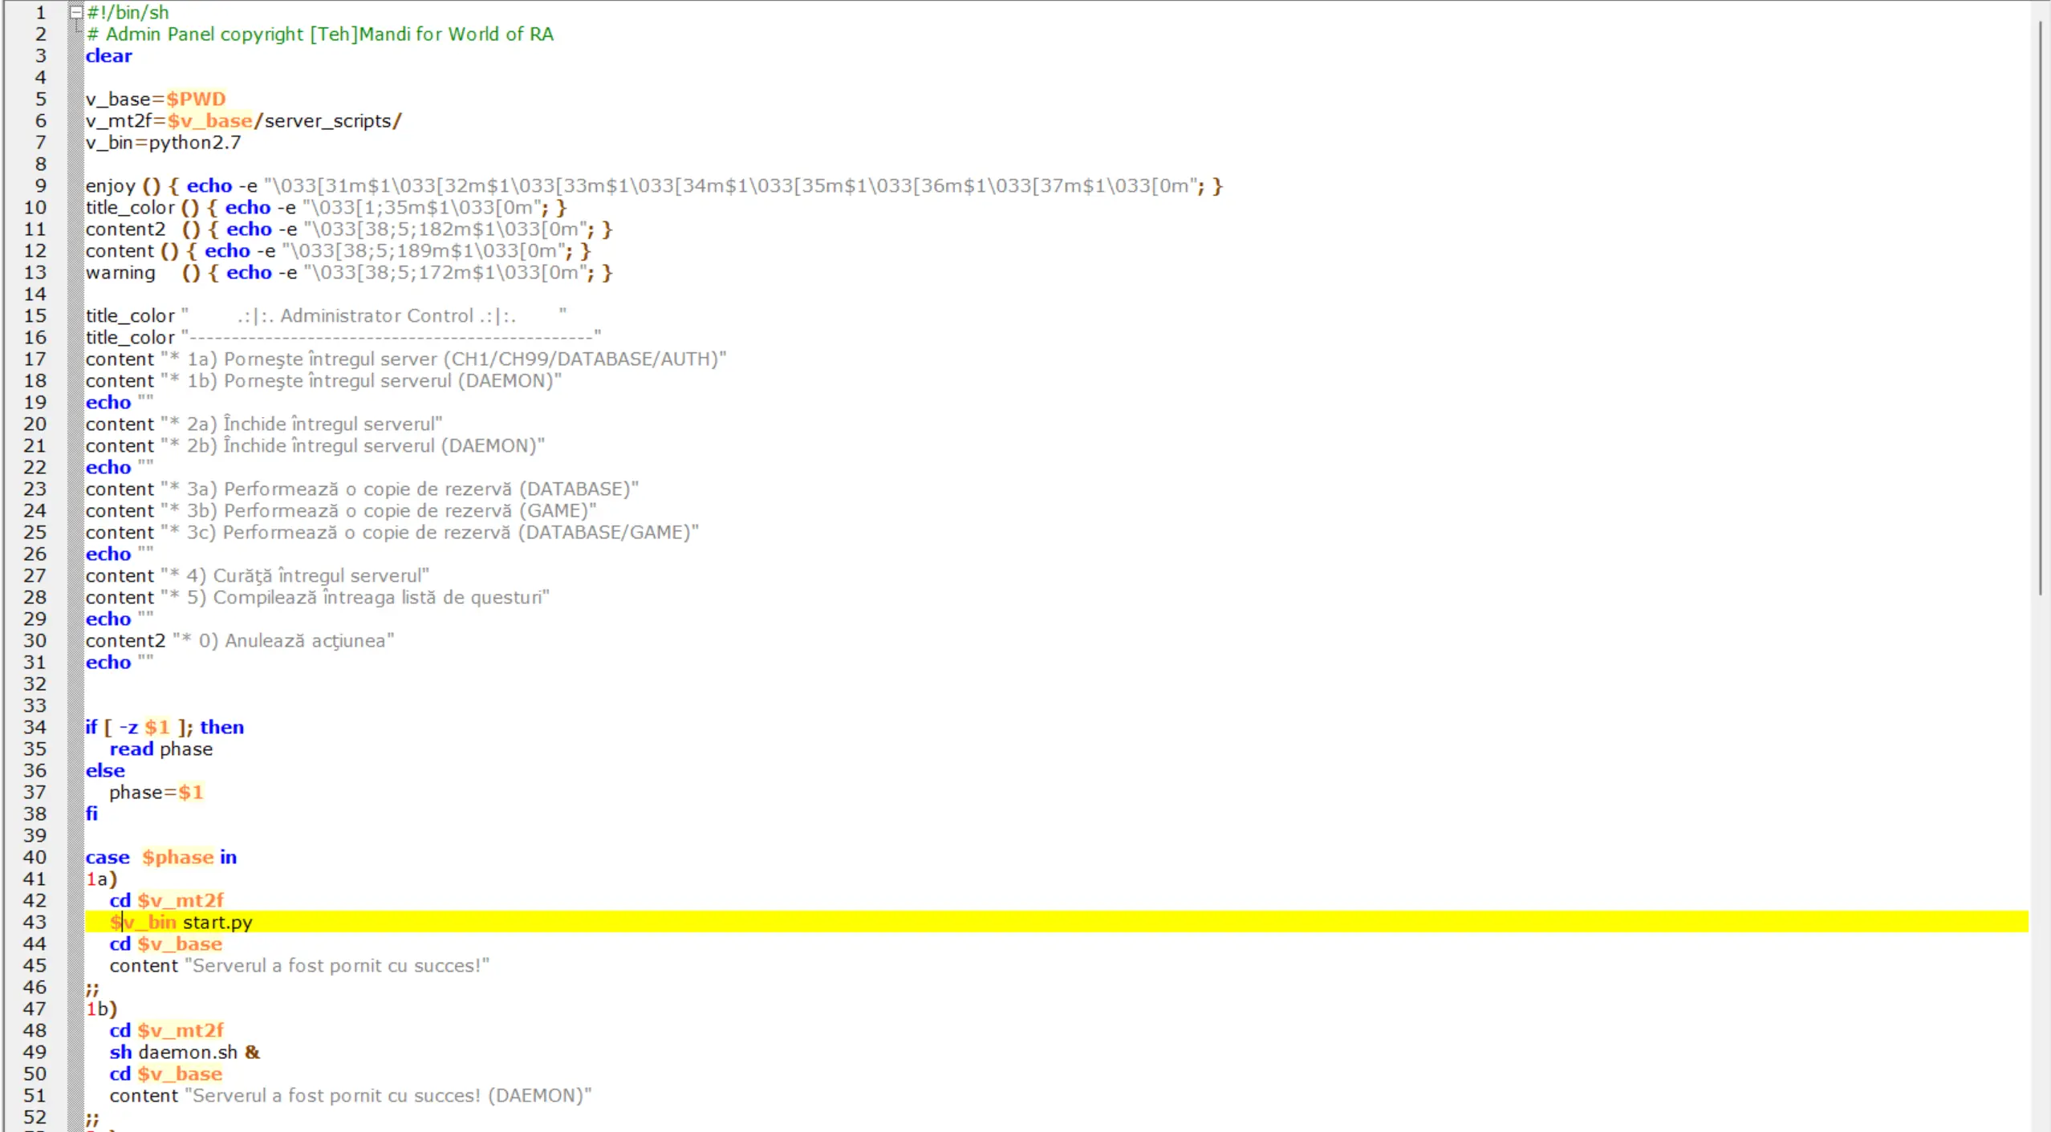Click the 'read phase' statement

coord(160,749)
